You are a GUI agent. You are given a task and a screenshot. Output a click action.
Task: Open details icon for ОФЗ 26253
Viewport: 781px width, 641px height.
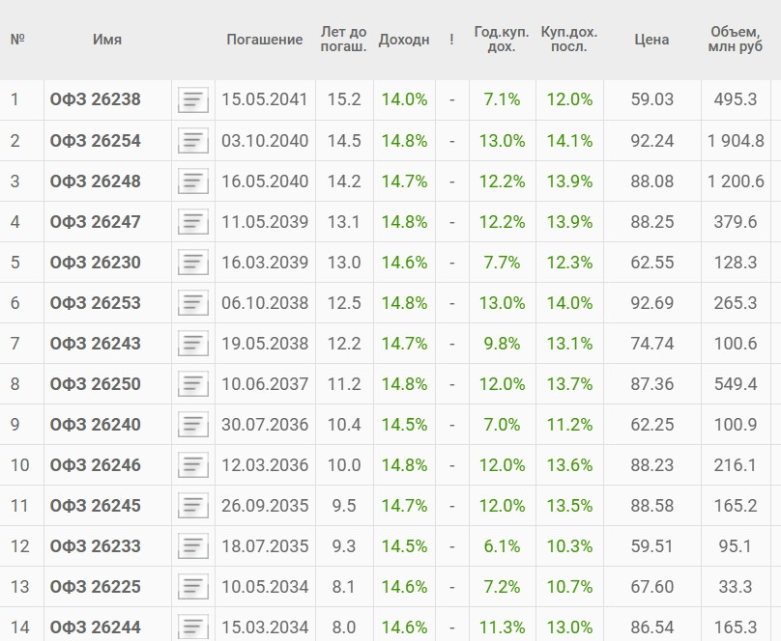[x=192, y=303]
